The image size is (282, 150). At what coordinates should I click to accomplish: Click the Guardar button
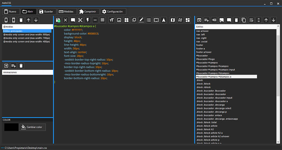47,12
